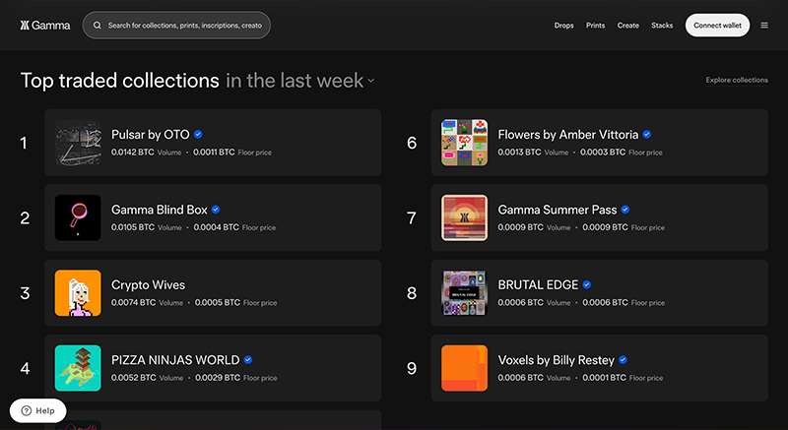This screenshot has height=430, width=788.
Task: Click verified badge next to Pulsar by OTO
Action: coord(198,134)
